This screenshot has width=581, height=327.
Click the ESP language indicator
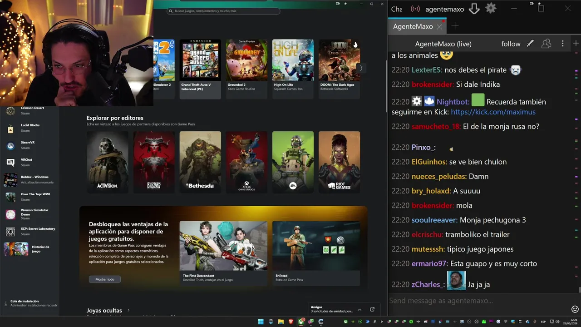(x=543, y=322)
